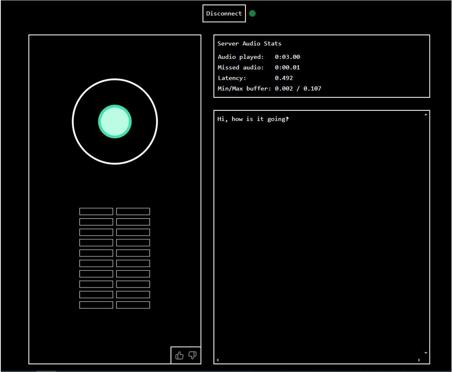Select the bottom bar in left meter column
452x372 pixels.
click(x=96, y=305)
